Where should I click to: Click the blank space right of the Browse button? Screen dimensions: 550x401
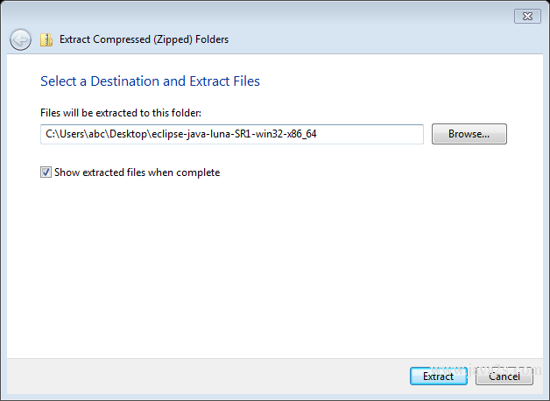pyautogui.click(x=525, y=134)
